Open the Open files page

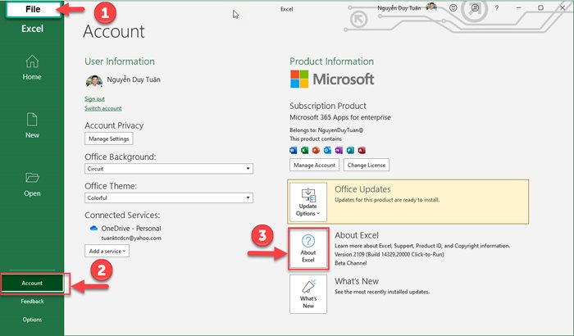[32, 184]
